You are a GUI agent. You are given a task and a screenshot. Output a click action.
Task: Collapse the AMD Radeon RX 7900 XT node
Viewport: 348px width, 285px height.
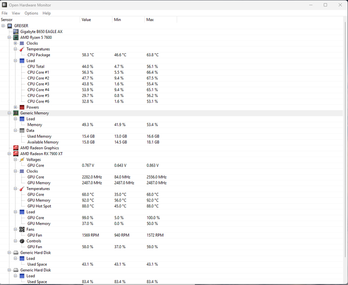(9, 154)
